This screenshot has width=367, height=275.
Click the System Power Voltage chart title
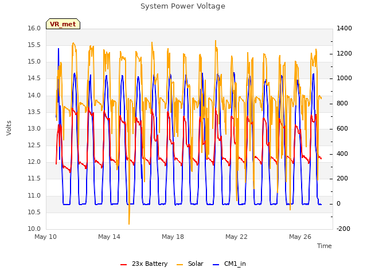tap(183, 6)
